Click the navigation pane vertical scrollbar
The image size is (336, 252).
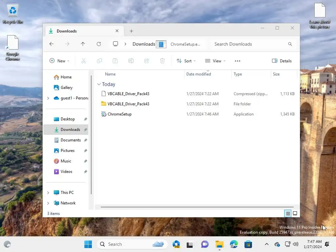(91, 135)
